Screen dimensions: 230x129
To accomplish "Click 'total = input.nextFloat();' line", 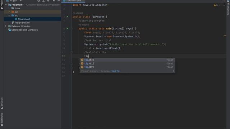I will coord(103,48).
